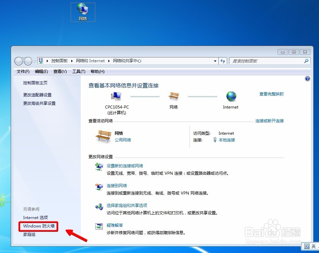Open the 查看(V) menu

[60, 72]
